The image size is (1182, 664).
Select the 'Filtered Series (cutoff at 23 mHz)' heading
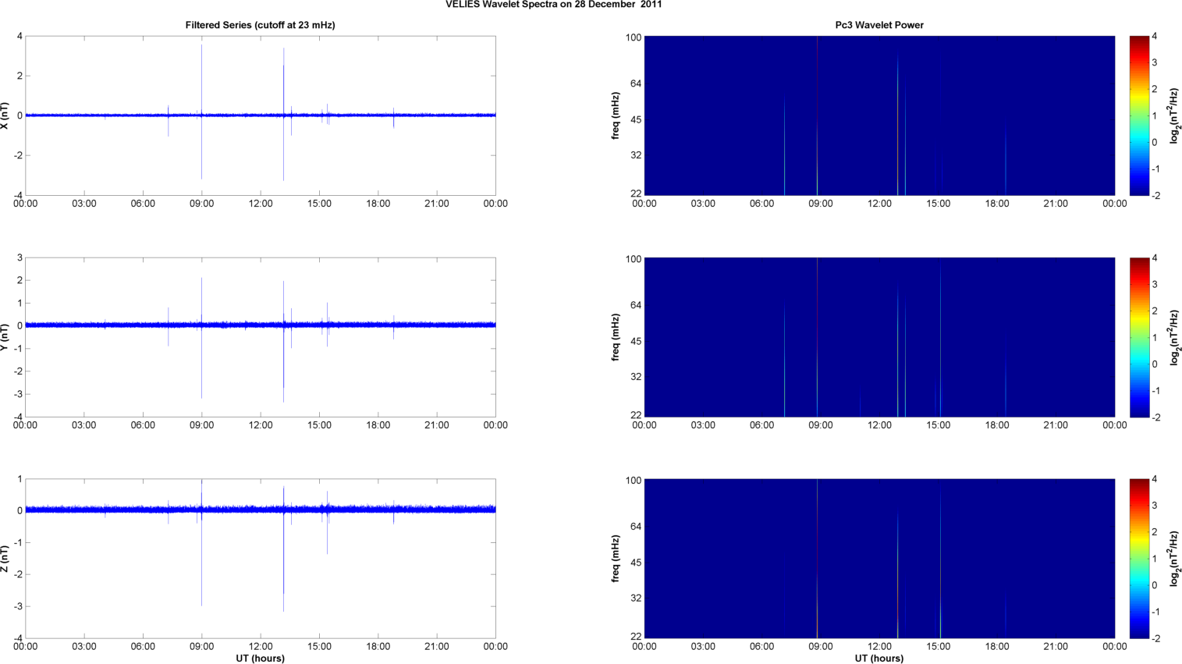click(x=260, y=25)
